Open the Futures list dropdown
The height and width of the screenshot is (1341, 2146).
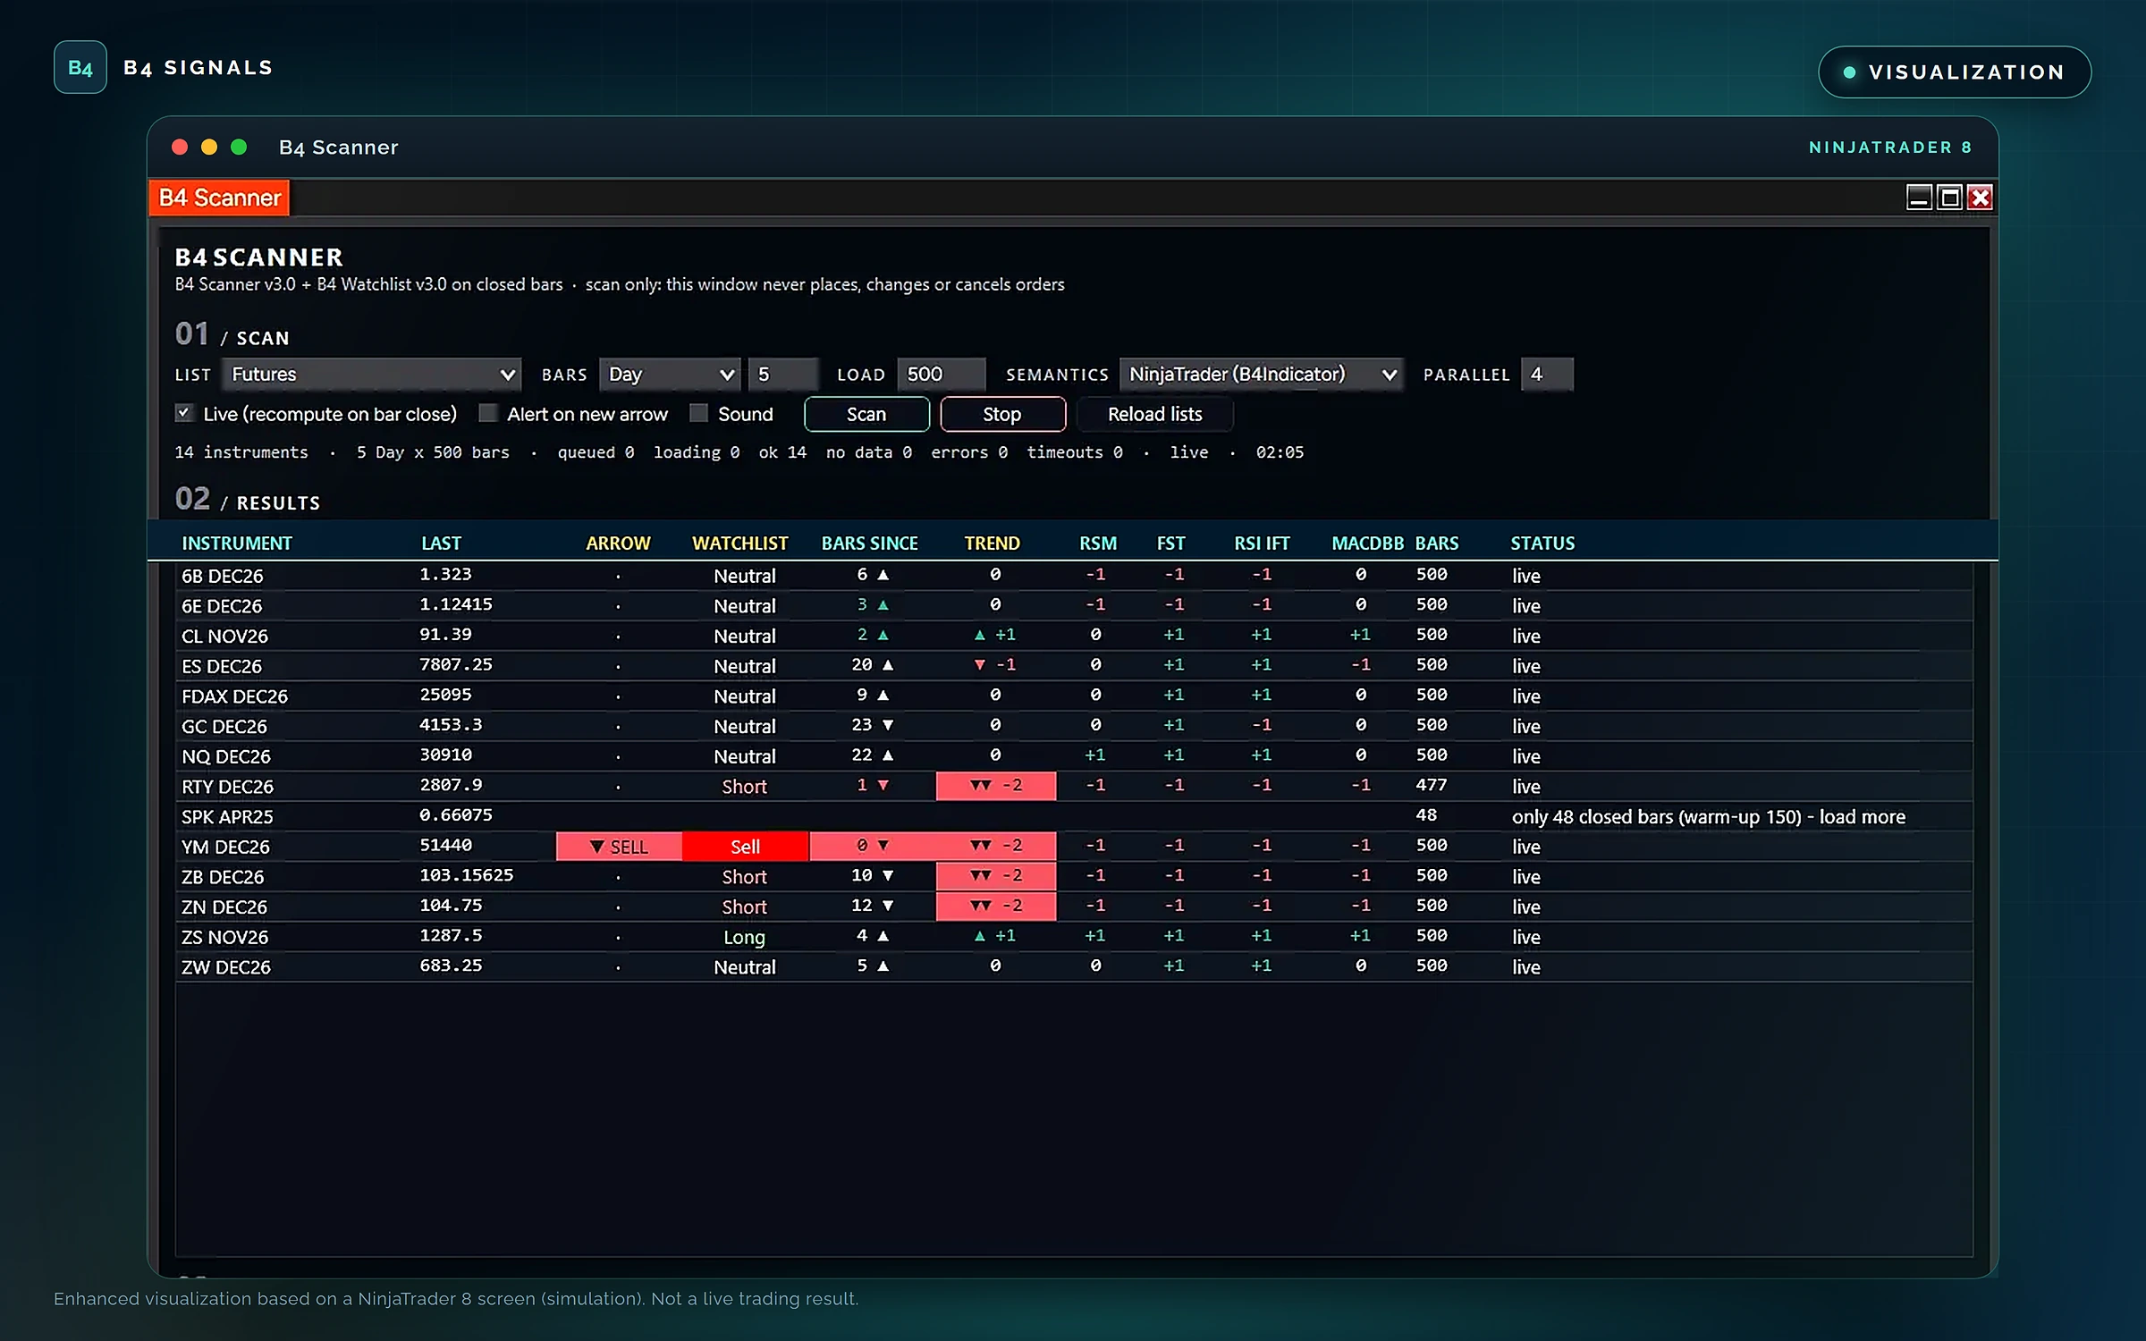pyautogui.click(x=371, y=375)
